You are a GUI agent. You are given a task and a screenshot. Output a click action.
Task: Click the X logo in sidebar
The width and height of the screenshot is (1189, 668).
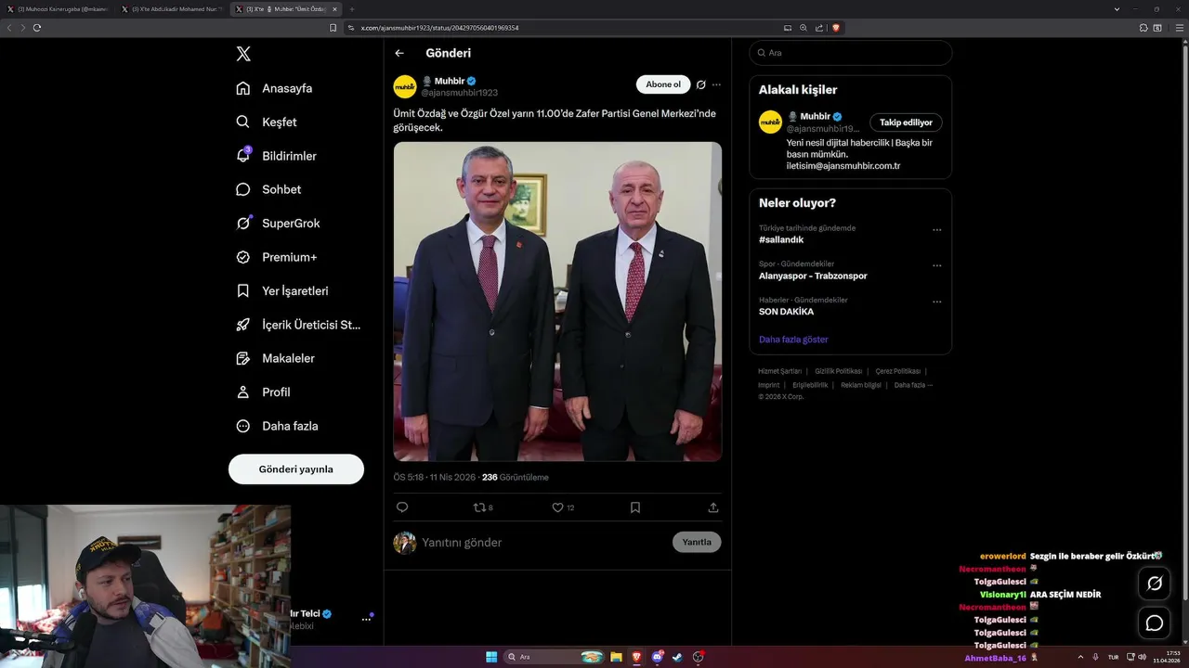(243, 54)
